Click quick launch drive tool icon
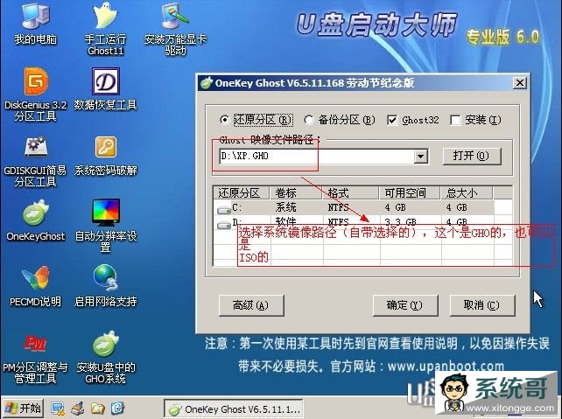Image resolution: width=562 pixels, height=419 pixels. tap(77, 408)
